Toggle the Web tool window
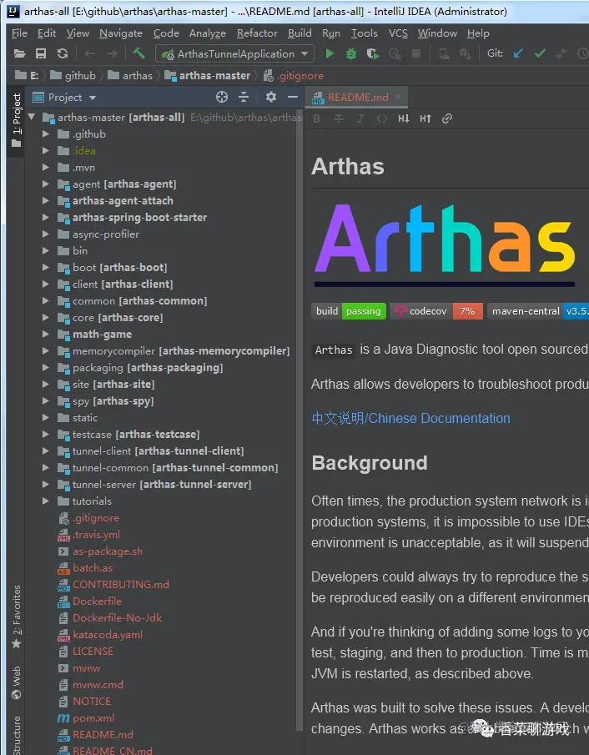The image size is (589, 755). point(17,682)
